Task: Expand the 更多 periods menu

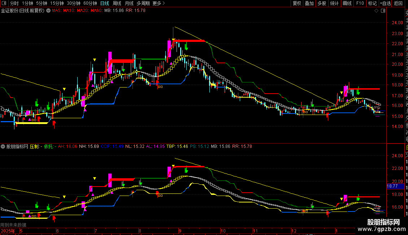Action: [x=159, y=4]
